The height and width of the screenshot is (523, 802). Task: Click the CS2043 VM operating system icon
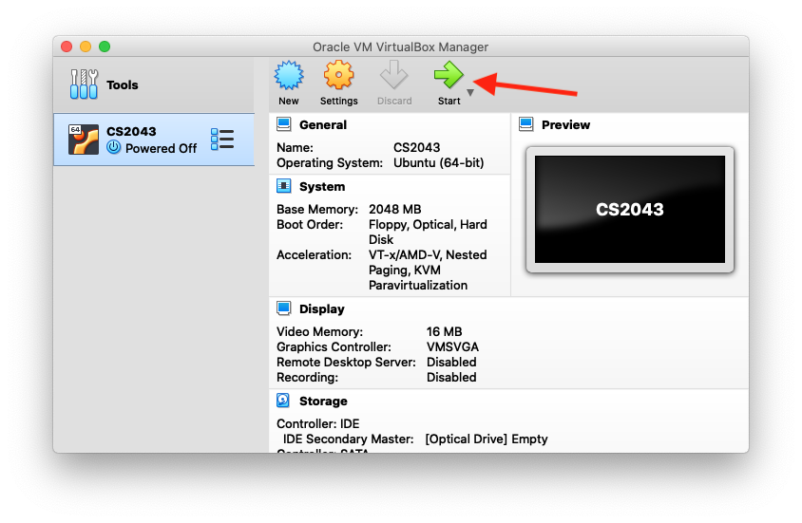click(84, 140)
